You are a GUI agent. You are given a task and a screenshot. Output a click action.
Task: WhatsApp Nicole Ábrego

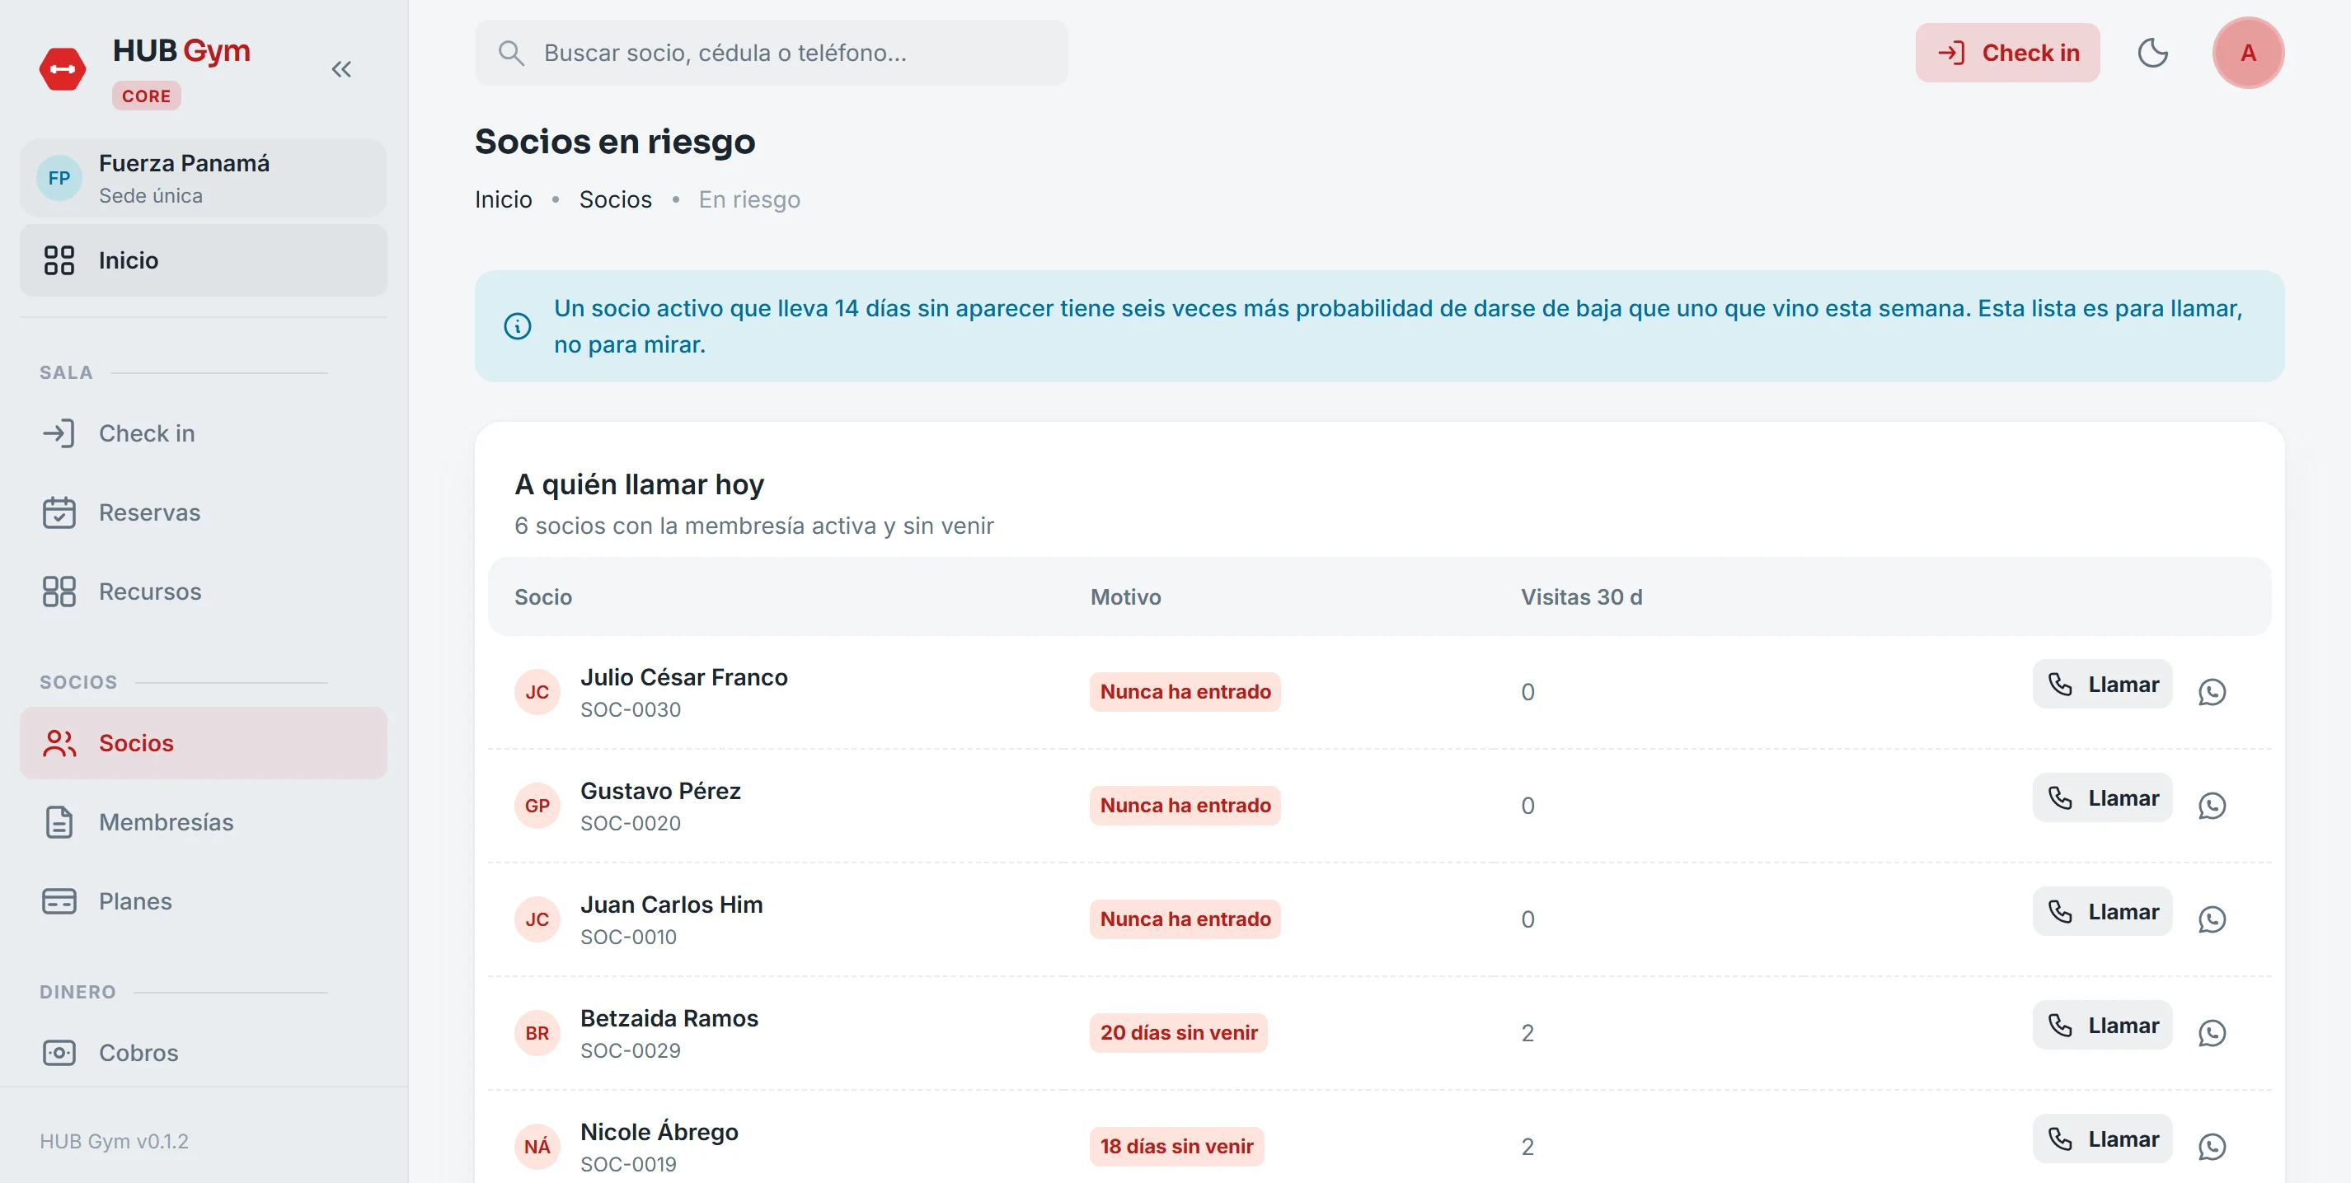point(2213,1147)
